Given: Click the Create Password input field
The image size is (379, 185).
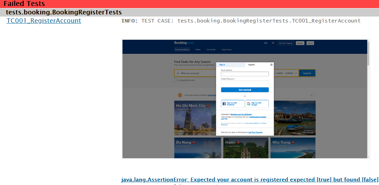Looking at the screenshot, I should pyautogui.click(x=245, y=83).
